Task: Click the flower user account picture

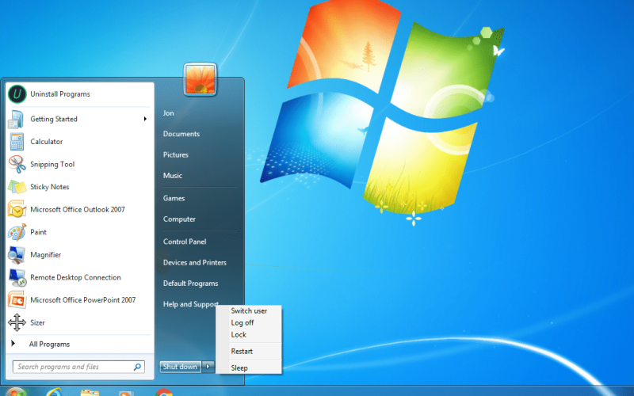Action: (201, 80)
